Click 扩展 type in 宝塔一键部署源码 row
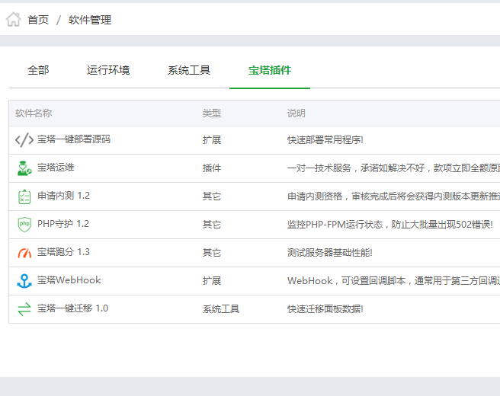500x396 pixels. pos(212,140)
